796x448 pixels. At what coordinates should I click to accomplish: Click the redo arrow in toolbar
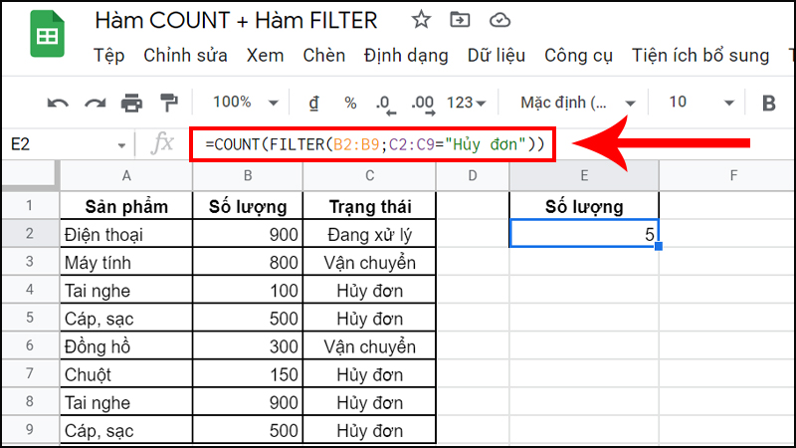point(95,103)
